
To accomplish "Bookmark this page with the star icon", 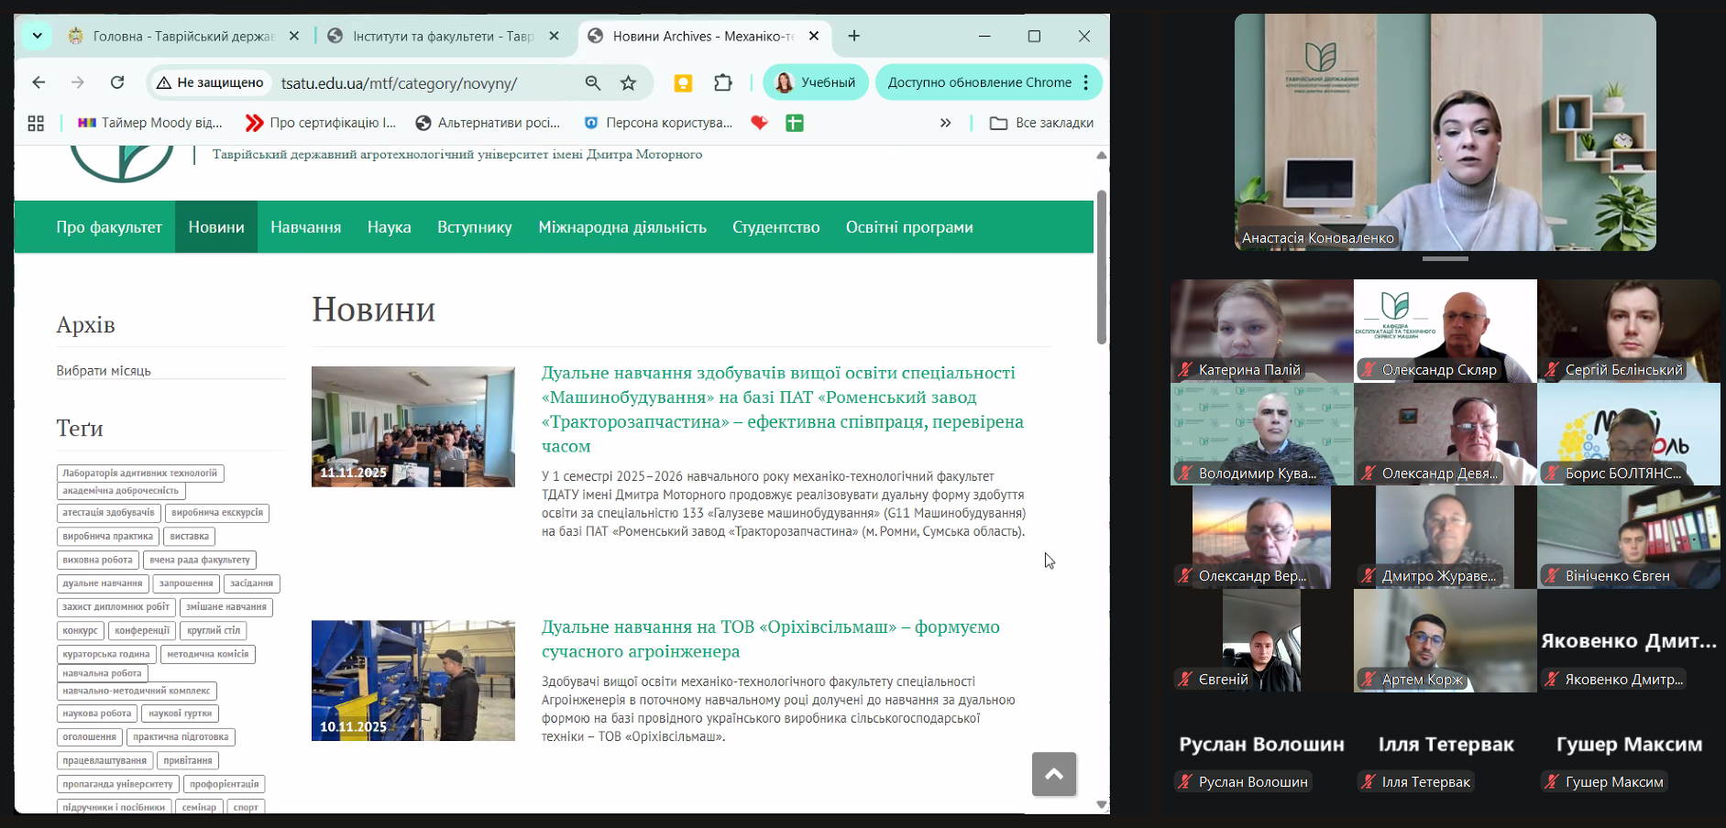I will (628, 83).
